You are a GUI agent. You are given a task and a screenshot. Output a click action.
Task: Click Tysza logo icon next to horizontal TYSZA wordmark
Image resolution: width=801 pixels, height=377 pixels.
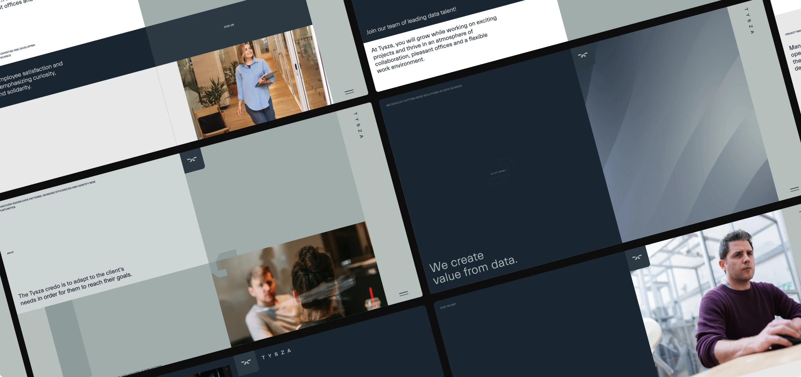tap(246, 362)
